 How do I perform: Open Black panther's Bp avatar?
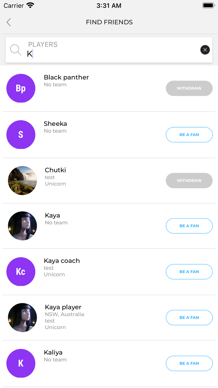[x=21, y=88]
